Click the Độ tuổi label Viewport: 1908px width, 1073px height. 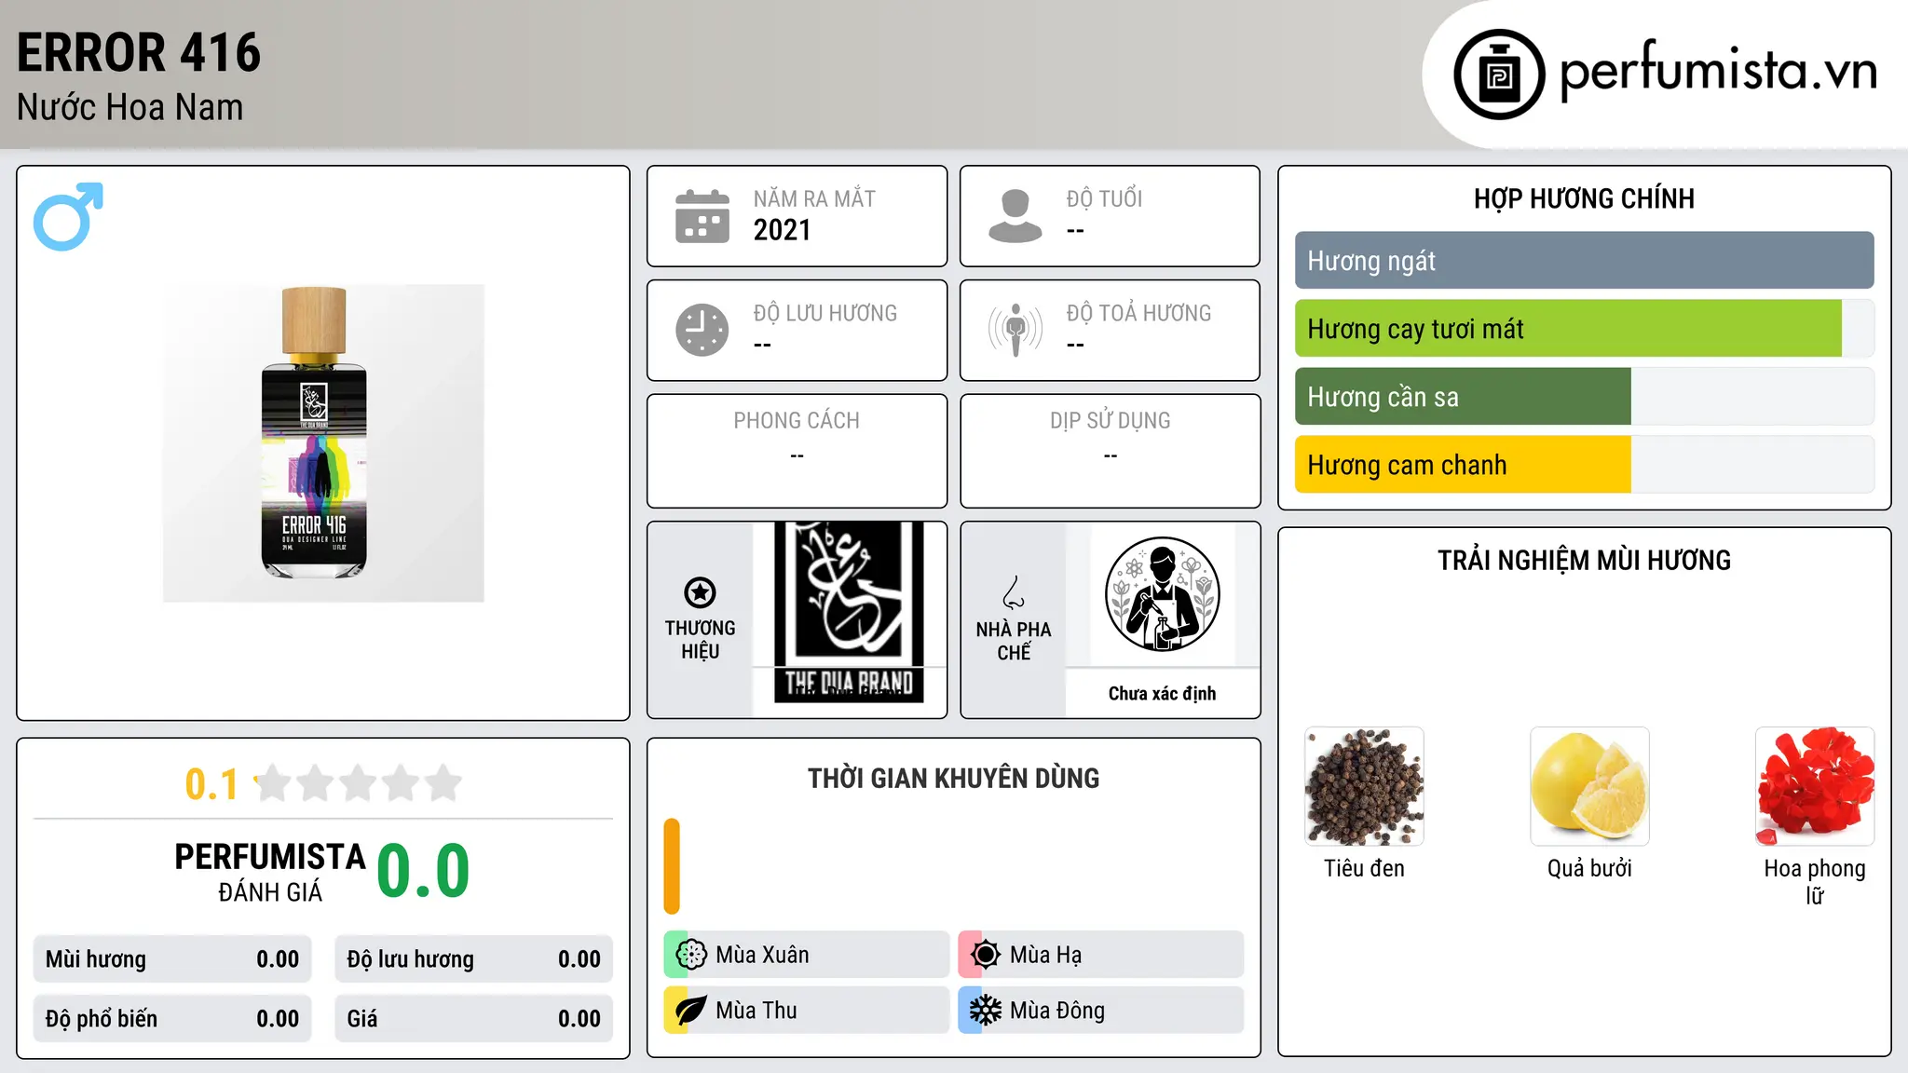[1104, 198]
